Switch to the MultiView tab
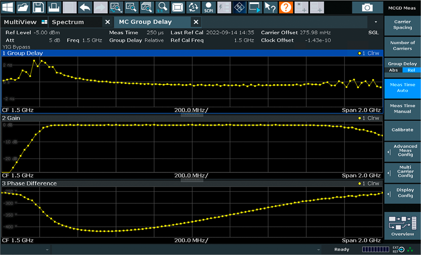 (x=20, y=22)
